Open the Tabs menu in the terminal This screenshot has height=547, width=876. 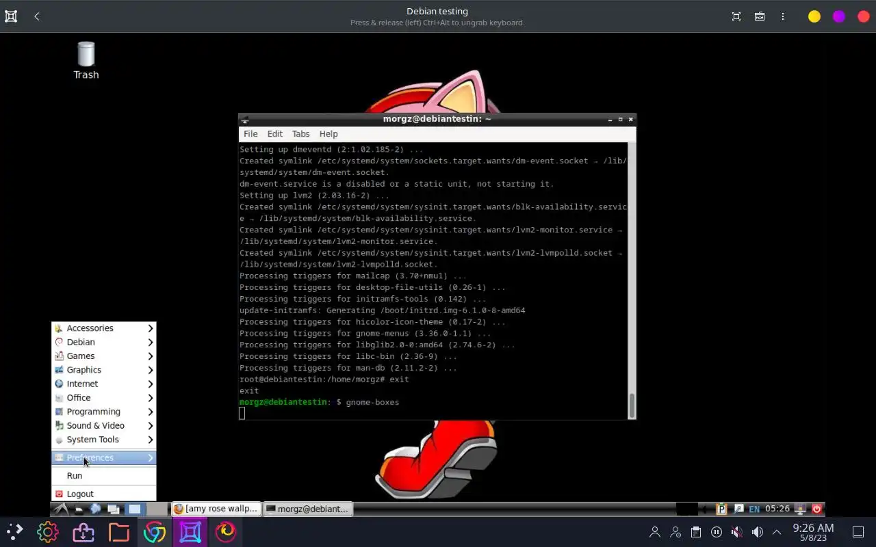point(300,134)
